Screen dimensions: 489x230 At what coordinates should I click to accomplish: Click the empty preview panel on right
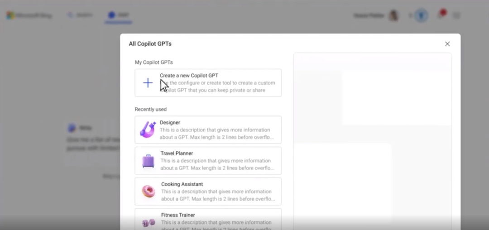click(x=372, y=141)
